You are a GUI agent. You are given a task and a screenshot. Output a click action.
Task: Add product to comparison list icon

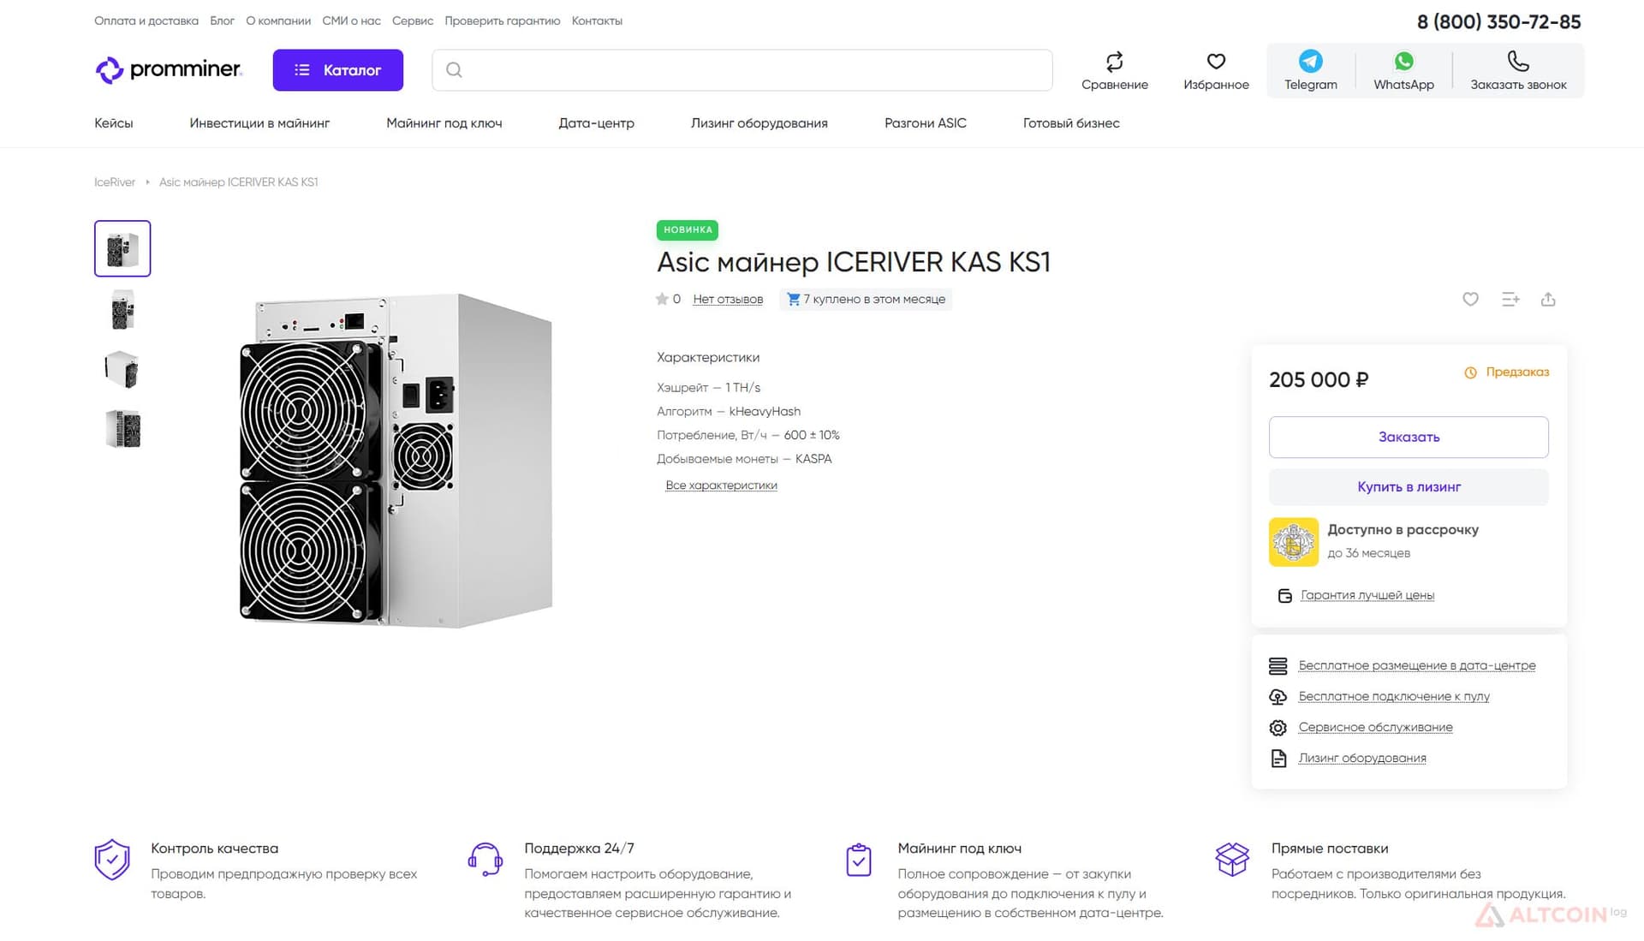pyautogui.click(x=1510, y=299)
